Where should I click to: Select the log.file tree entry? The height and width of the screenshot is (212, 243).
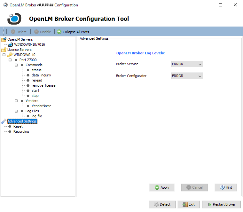(37, 116)
